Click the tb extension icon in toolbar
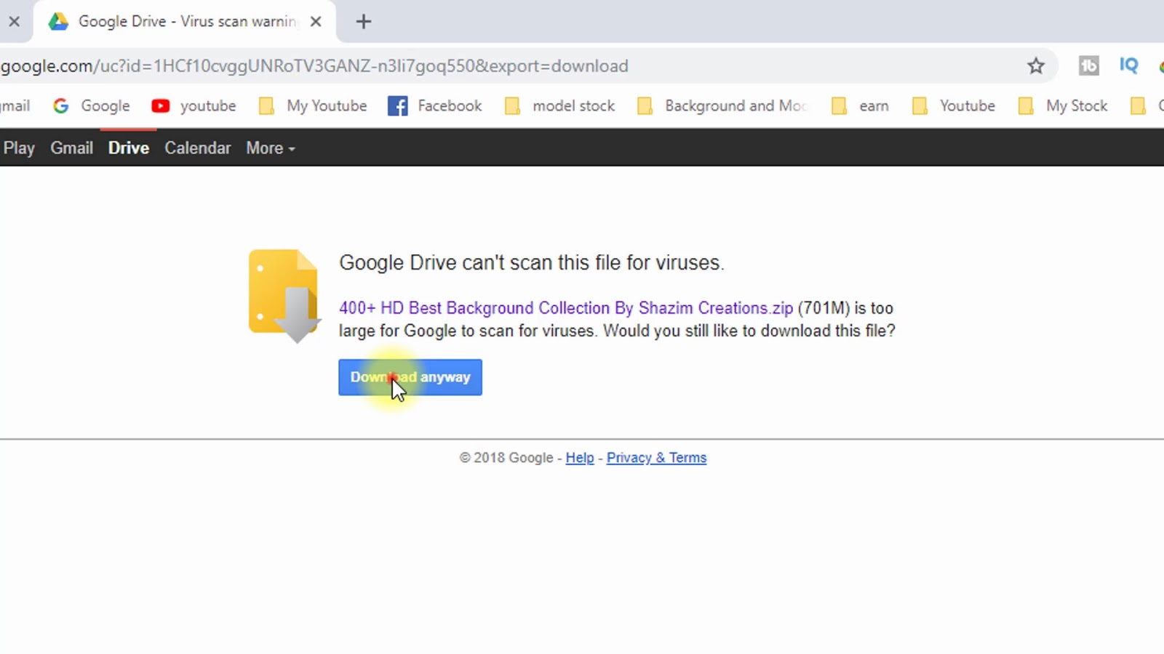 [1088, 66]
